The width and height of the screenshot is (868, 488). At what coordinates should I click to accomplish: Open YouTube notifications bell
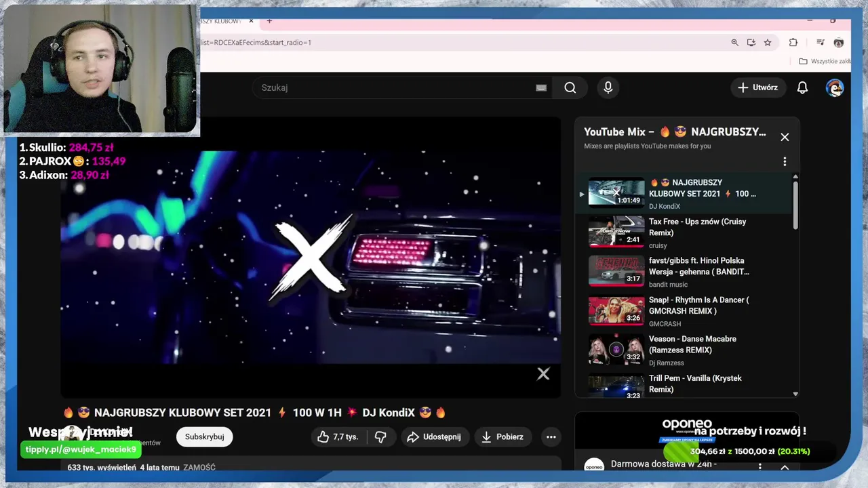(802, 87)
